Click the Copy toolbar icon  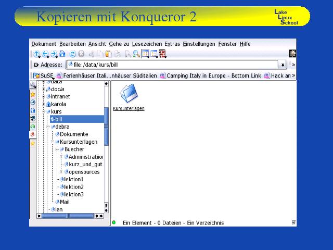click(x=100, y=54)
